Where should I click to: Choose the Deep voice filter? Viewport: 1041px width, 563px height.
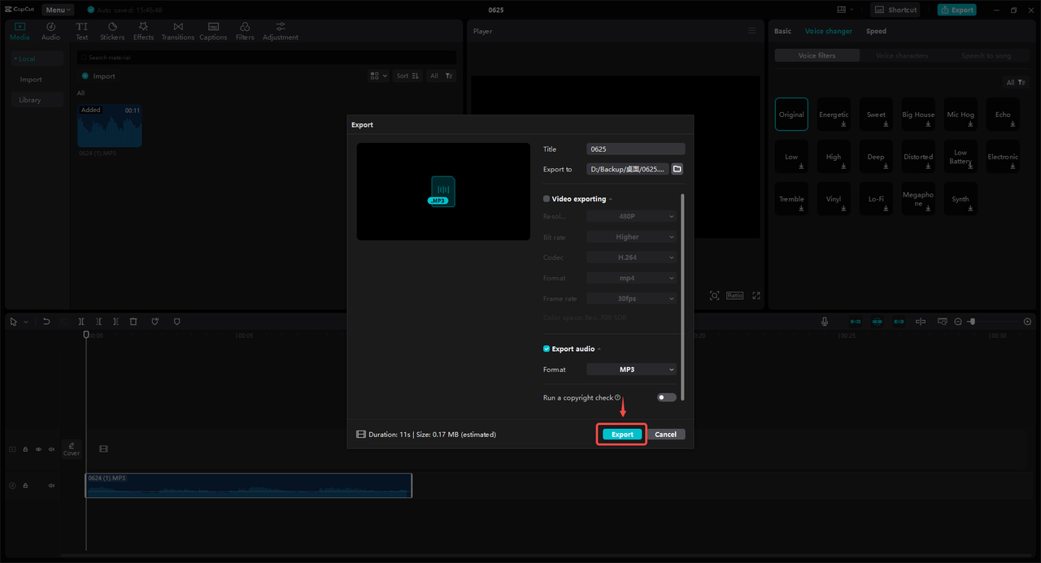coord(876,157)
